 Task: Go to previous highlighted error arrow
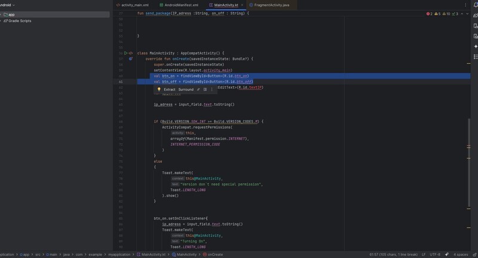click(x=462, y=14)
